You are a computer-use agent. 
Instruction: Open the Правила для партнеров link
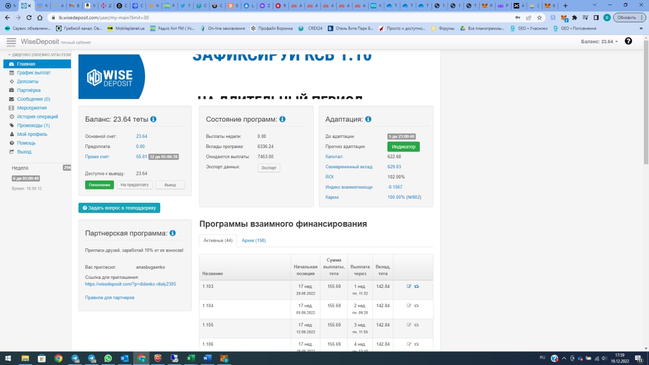[x=110, y=298]
